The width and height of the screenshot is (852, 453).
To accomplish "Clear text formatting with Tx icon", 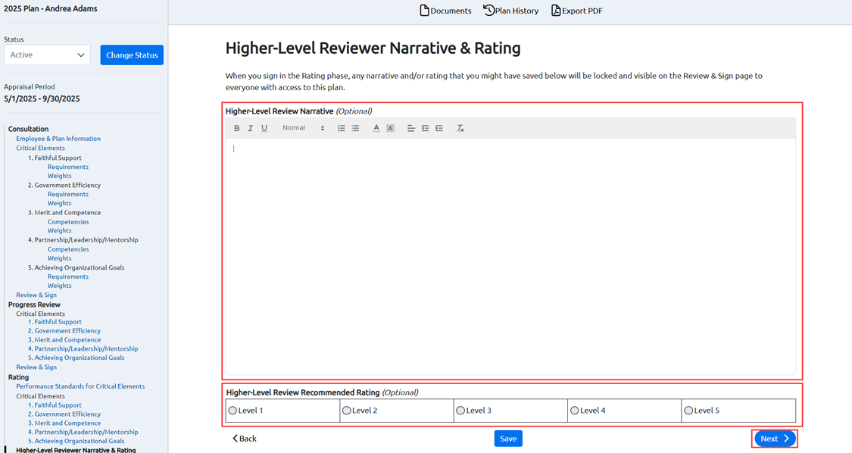I will pyautogui.click(x=460, y=128).
